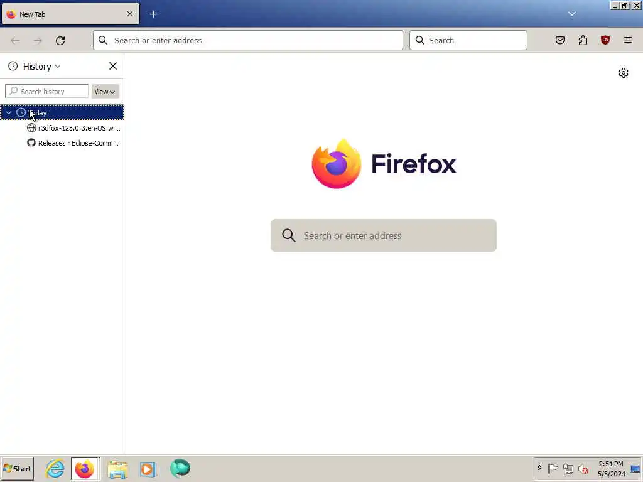This screenshot has width=643, height=482.
Task: Click the magnifier in address bar
Action: point(103,40)
